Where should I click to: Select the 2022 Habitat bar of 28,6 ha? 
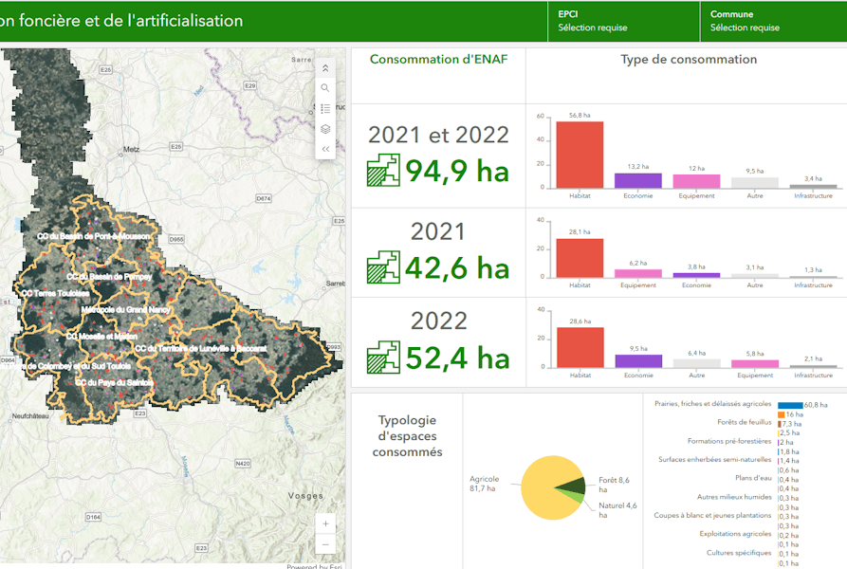[x=580, y=347]
